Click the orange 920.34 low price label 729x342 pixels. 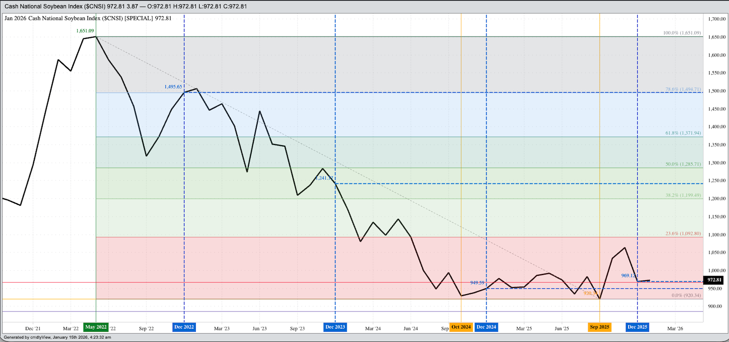591,293
